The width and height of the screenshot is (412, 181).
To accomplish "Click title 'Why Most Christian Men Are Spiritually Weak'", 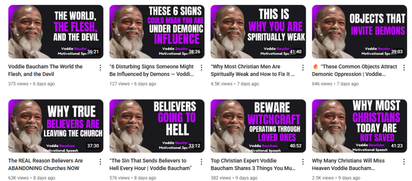I will tap(253, 70).
